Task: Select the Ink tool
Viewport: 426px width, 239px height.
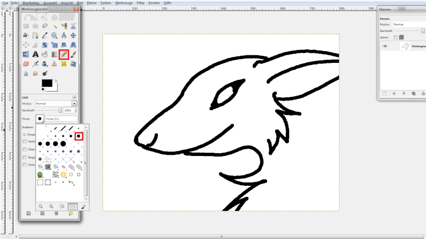Action: point(45,64)
